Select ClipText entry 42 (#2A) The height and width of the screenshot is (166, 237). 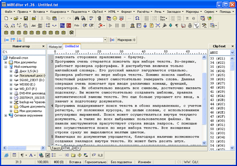[x=218, y=96]
